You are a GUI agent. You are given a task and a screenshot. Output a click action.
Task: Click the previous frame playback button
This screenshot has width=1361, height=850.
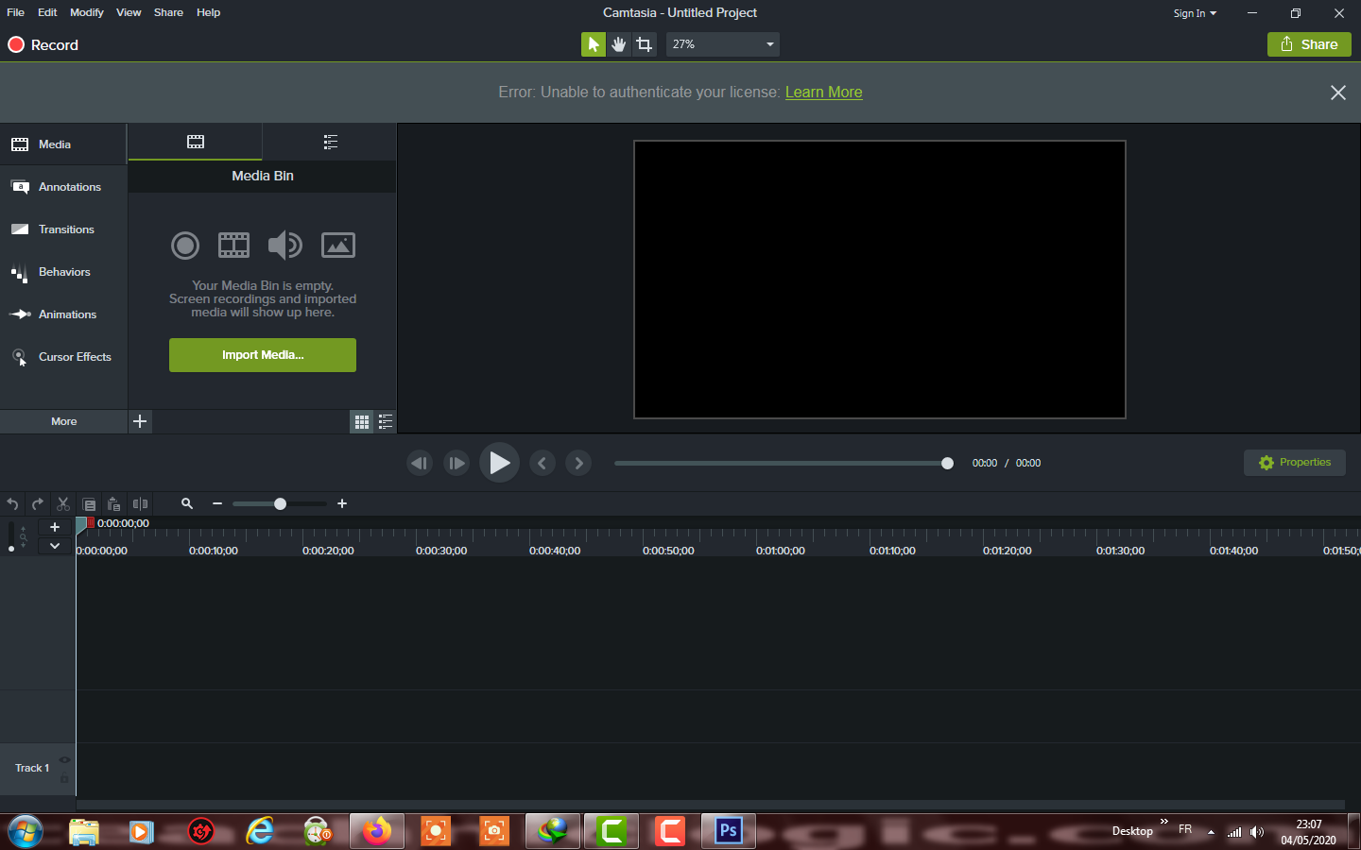coord(420,463)
